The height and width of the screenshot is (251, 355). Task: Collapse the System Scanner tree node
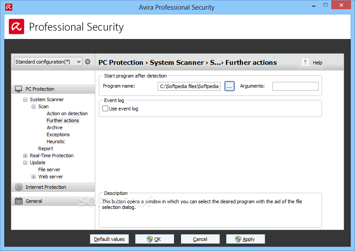pos(25,99)
